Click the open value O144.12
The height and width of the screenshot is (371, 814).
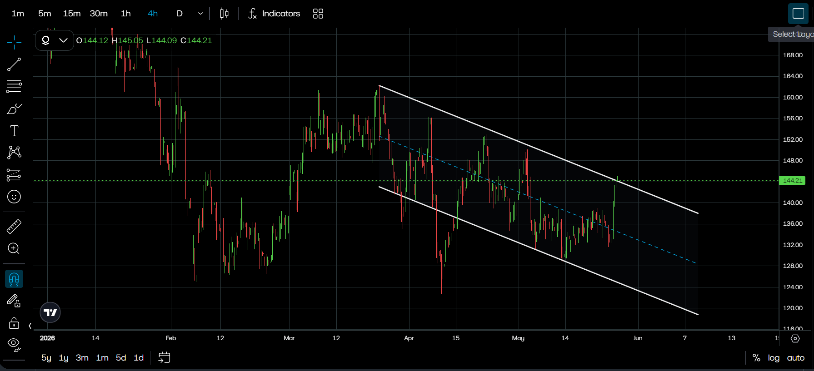(92, 40)
